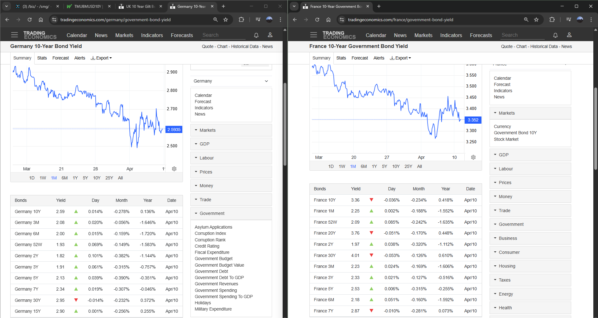Open media control icon in Germany window
598x318 pixels.
tap(258, 20)
